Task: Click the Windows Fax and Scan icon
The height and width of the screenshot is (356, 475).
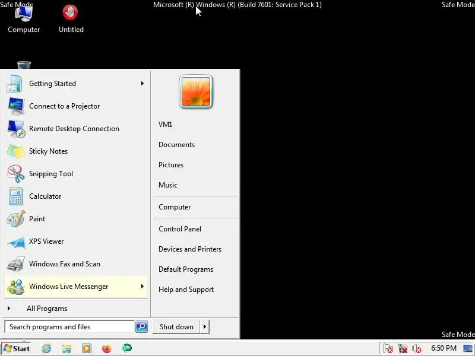Action: [x=16, y=264]
